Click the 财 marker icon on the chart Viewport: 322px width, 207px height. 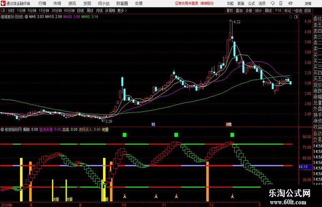pyautogui.click(x=153, y=124)
